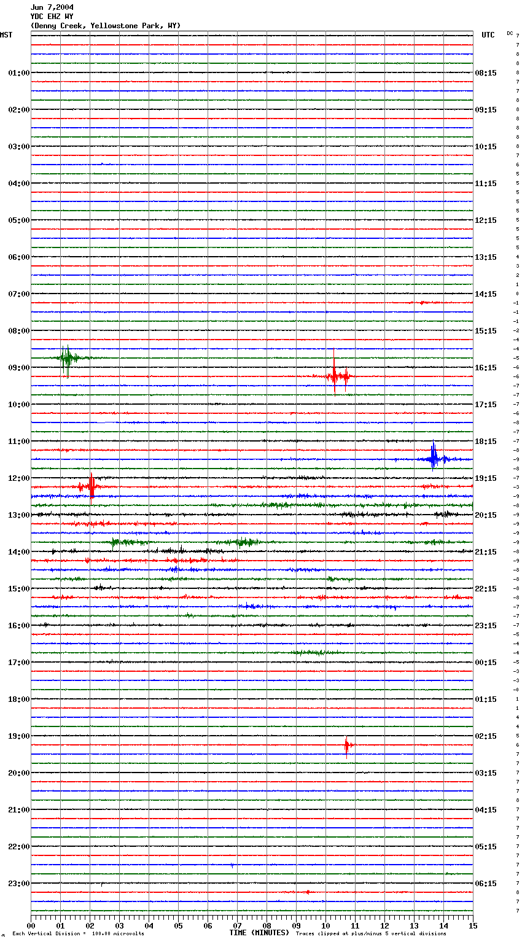The width and height of the screenshot is (522, 942).
Task: Click the 08:15 UTC time label
Action: coord(486,73)
